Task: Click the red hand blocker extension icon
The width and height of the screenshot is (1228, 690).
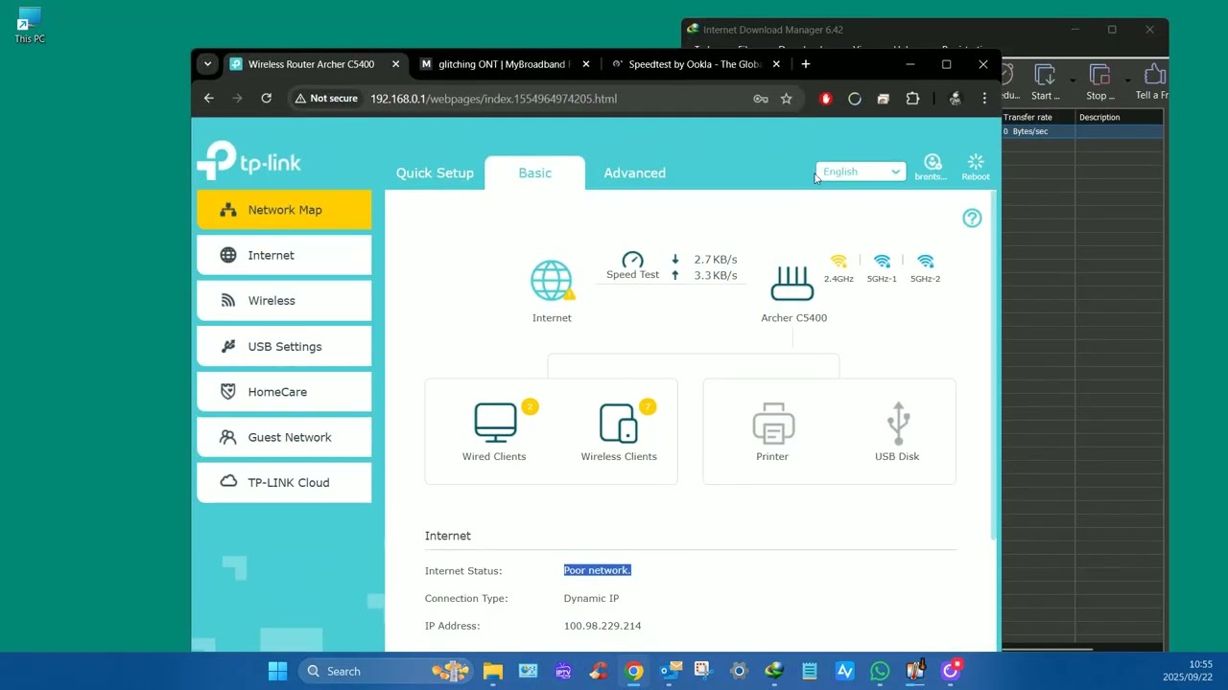Action: [825, 99]
